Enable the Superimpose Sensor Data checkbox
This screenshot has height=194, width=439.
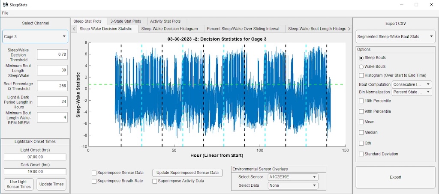[x=94, y=173]
